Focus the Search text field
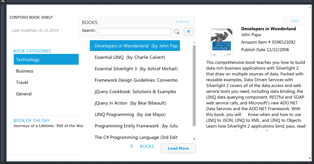The height and width of the screenshot is (164, 314). coord(134,31)
